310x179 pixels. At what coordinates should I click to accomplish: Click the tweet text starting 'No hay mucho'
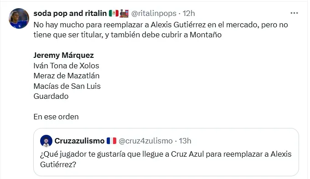160,30
